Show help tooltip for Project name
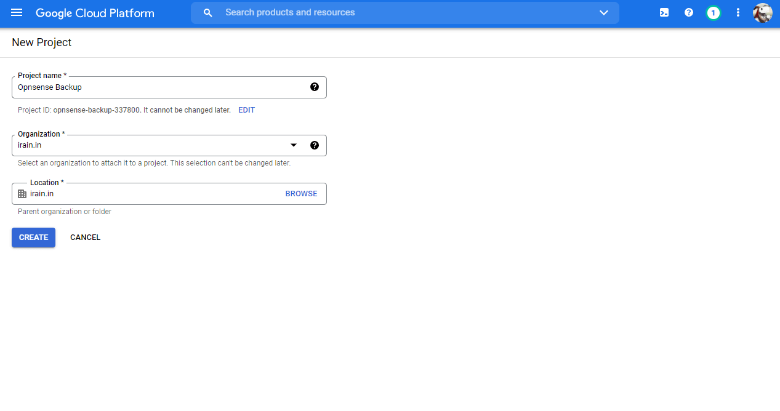 (x=315, y=87)
